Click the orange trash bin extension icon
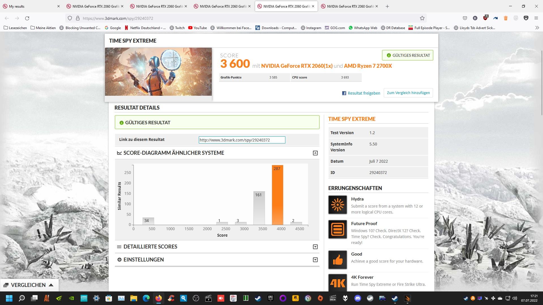Viewport: 543px width, 305px height. coord(506,18)
